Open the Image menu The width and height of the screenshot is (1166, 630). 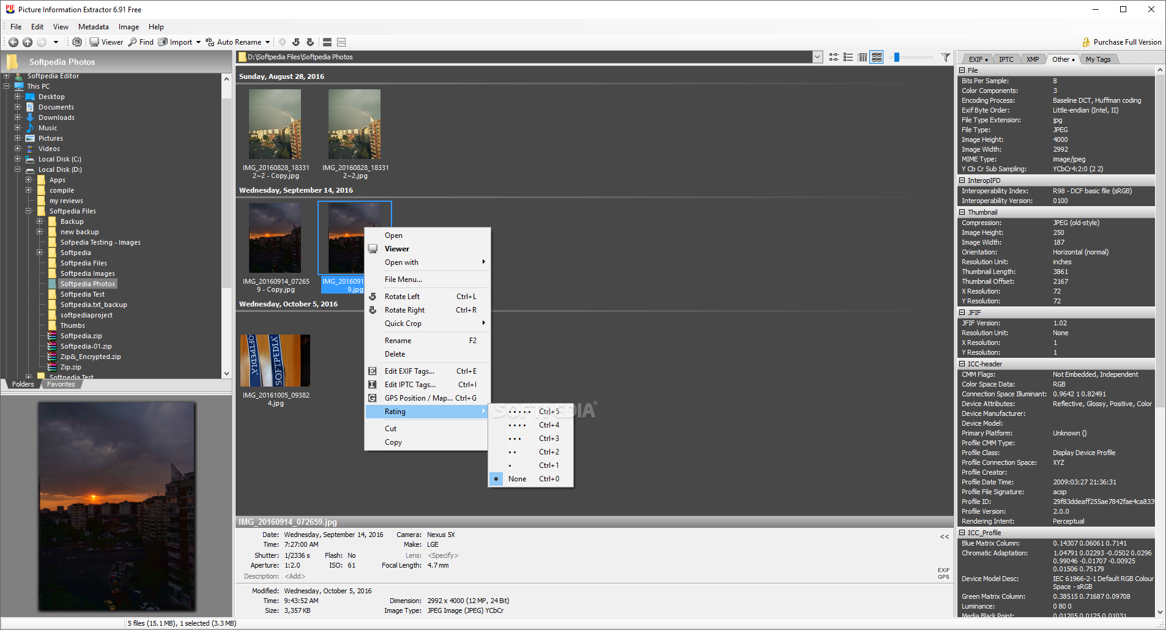pyautogui.click(x=128, y=27)
